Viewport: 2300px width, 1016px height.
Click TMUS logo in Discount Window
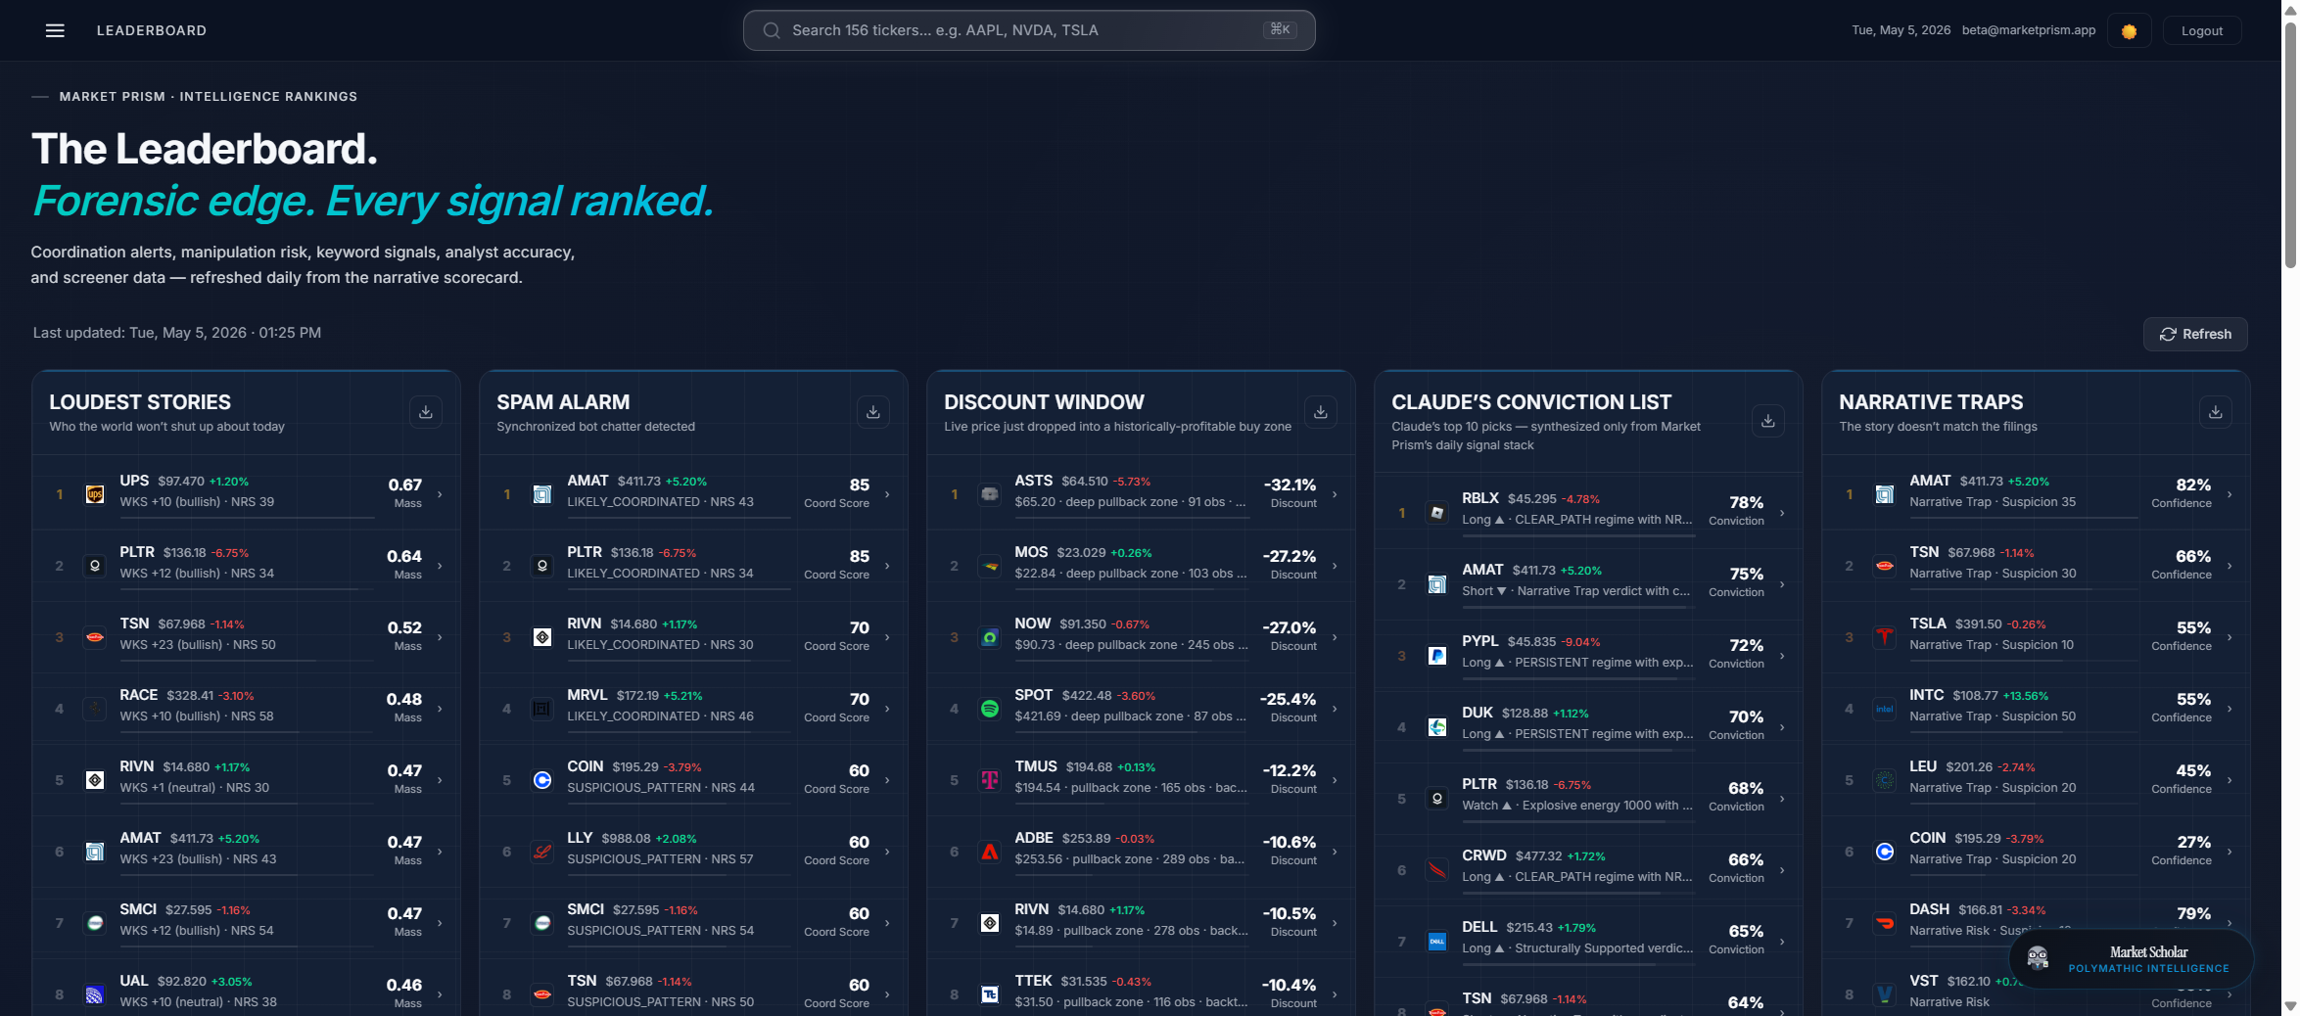click(x=990, y=780)
